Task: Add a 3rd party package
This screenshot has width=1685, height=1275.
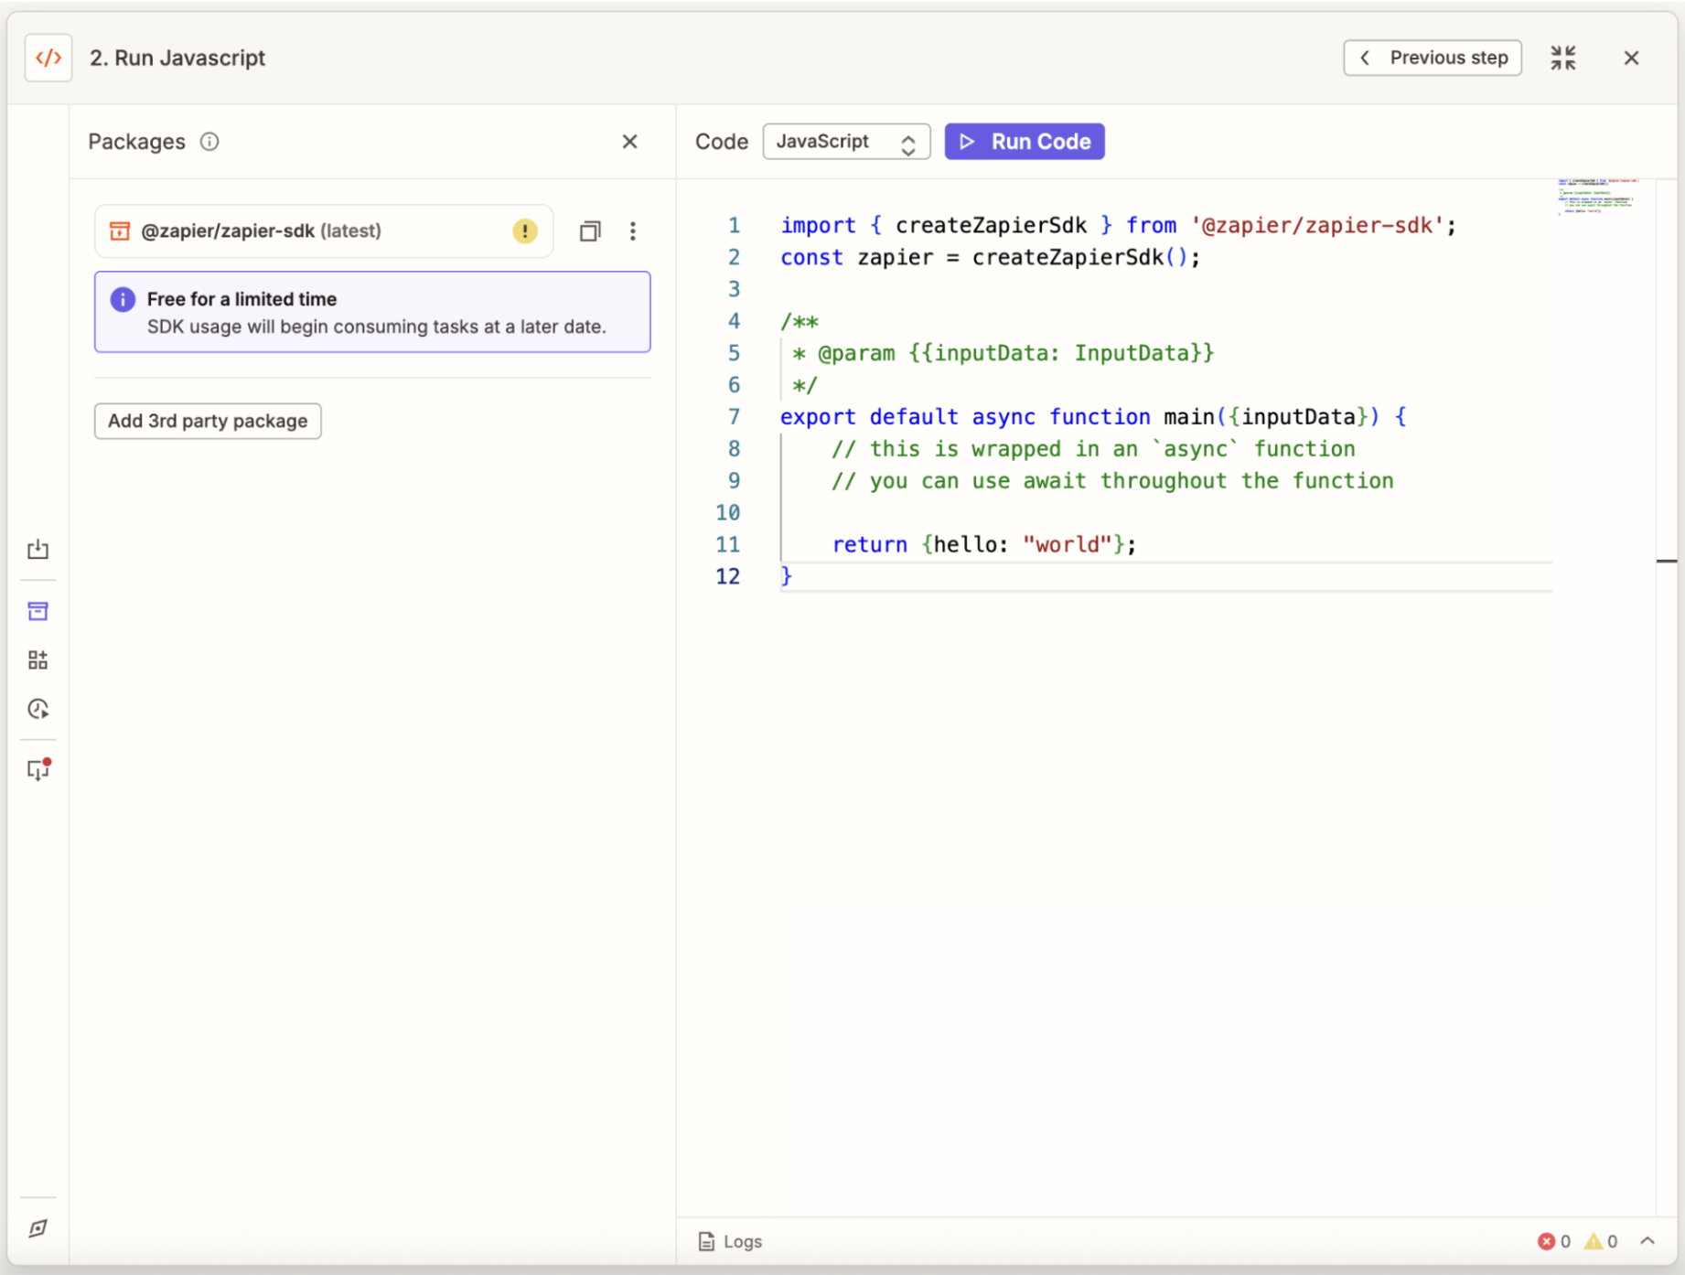Action: point(208,421)
